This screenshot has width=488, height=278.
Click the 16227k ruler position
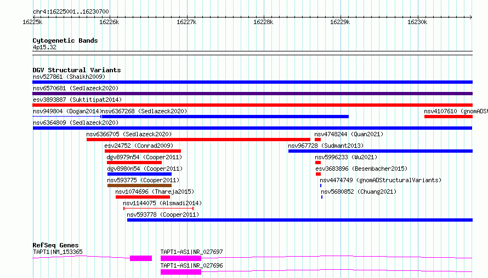coord(186,22)
